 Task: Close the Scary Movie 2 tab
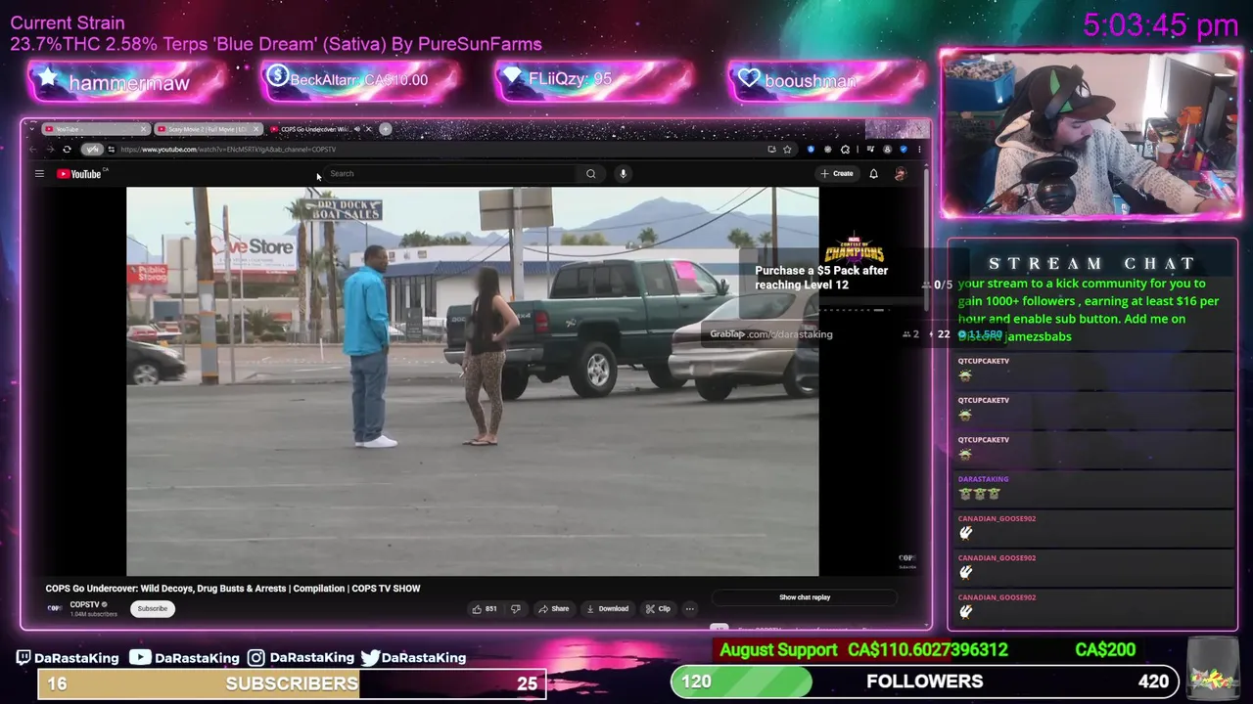[x=256, y=129]
